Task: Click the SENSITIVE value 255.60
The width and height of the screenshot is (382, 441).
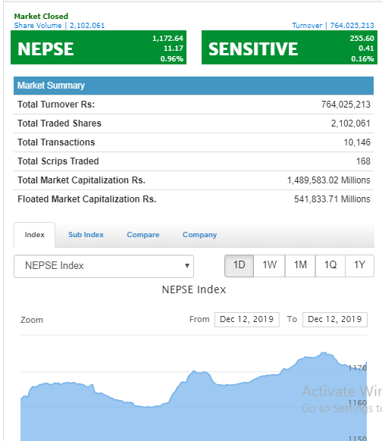Action: pos(362,38)
